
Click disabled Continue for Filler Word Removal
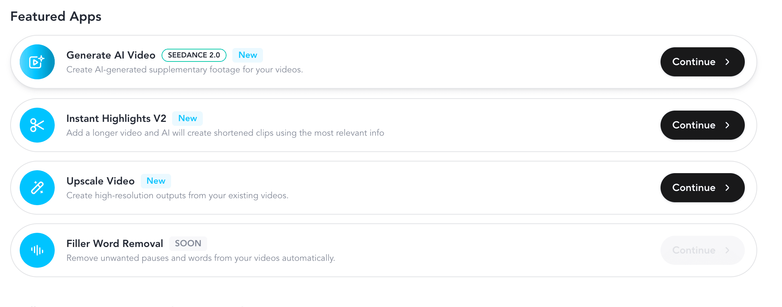[702, 250]
